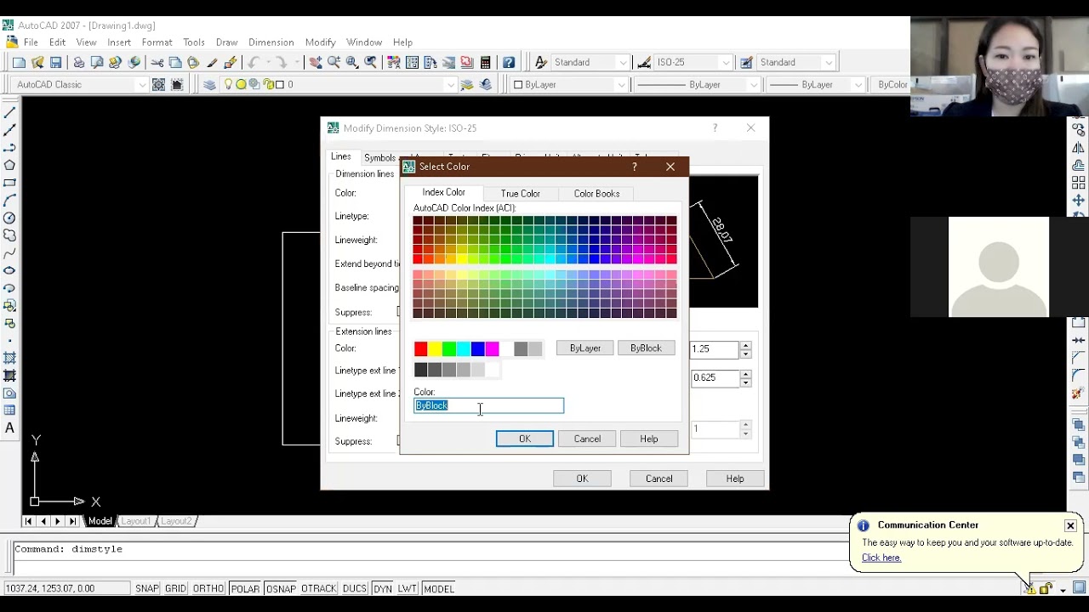Open the Format menu

pos(157,42)
